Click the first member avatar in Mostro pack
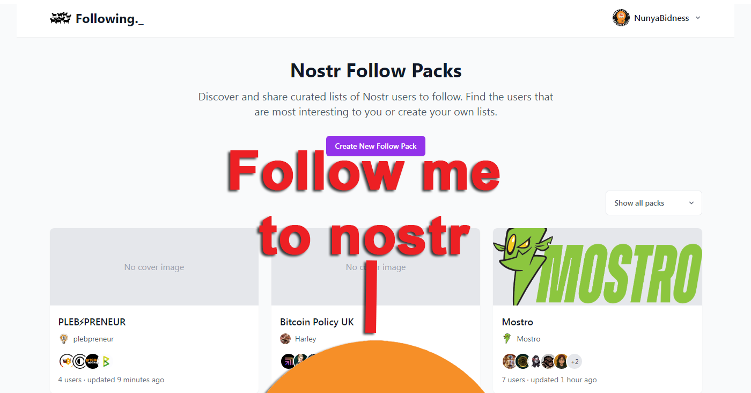The image size is (751, 393). point(510,361)
